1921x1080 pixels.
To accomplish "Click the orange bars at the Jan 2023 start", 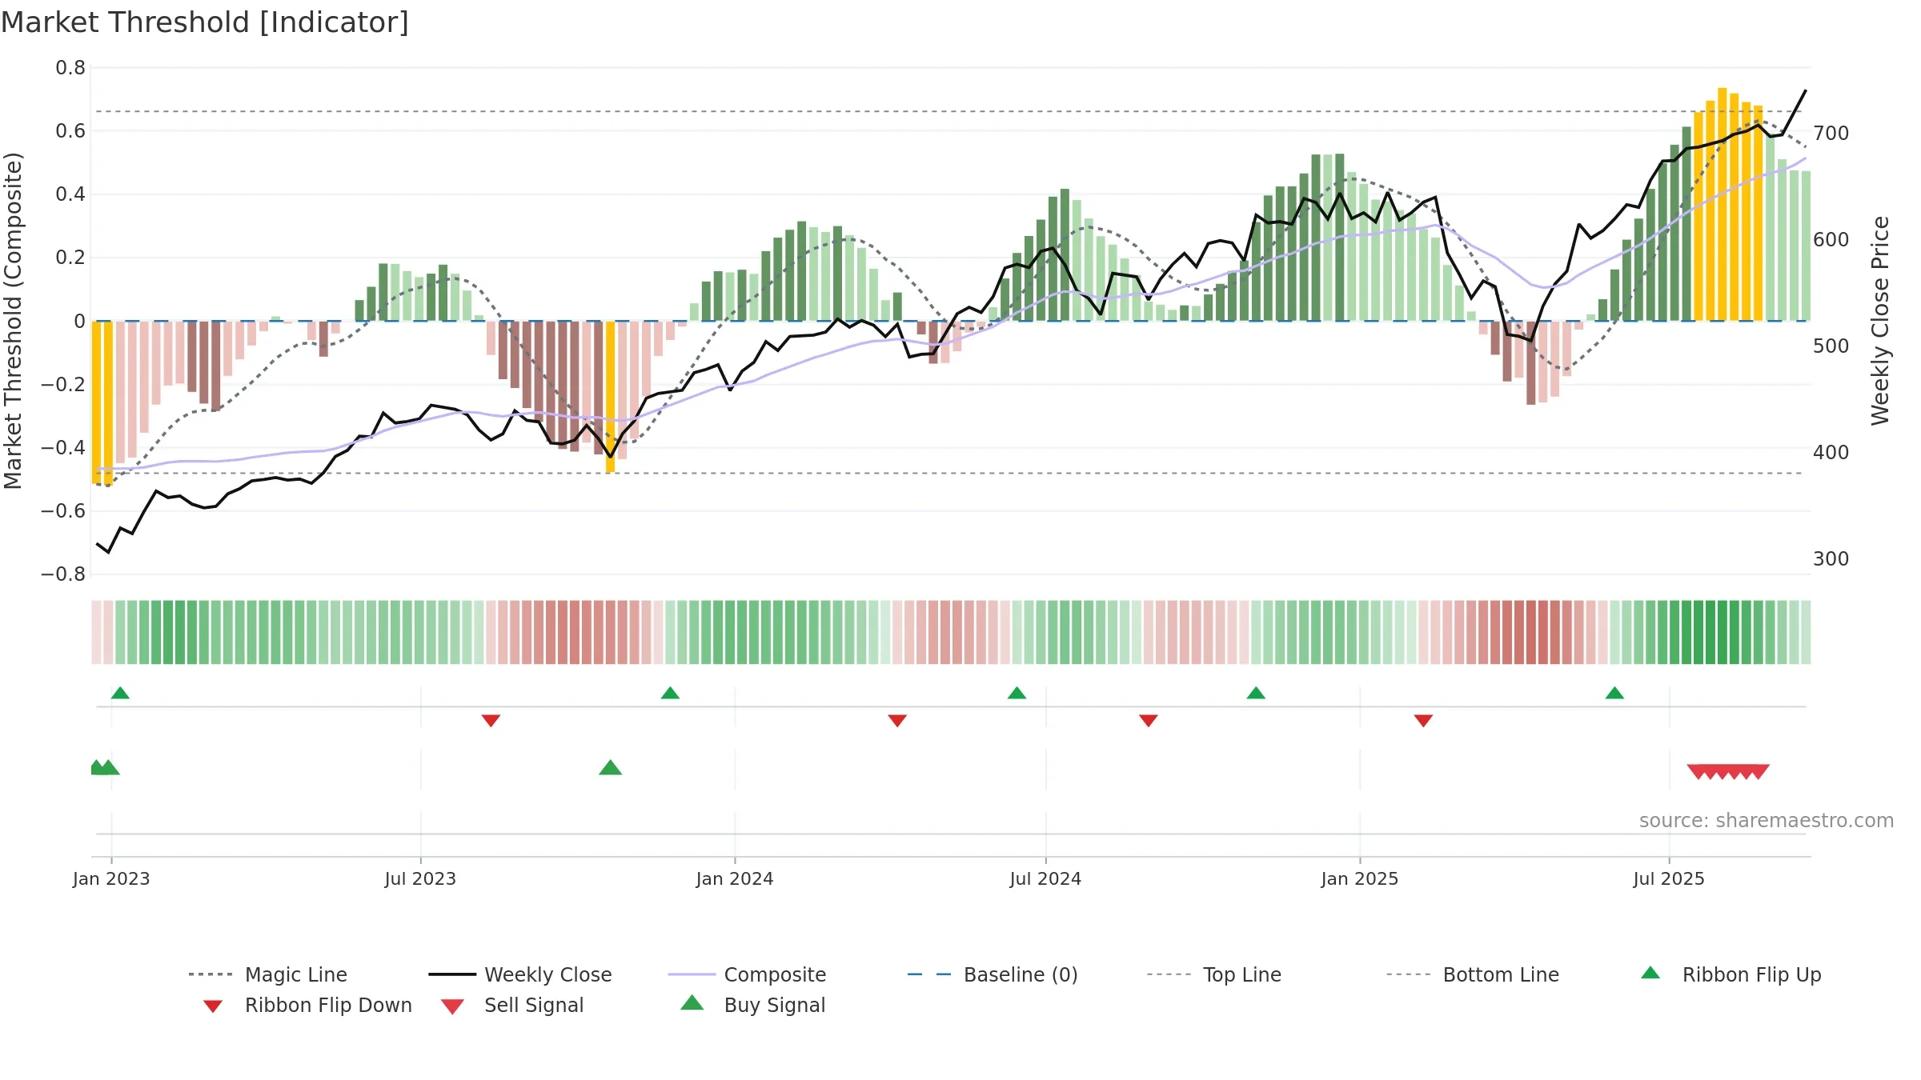I will 102,402.
